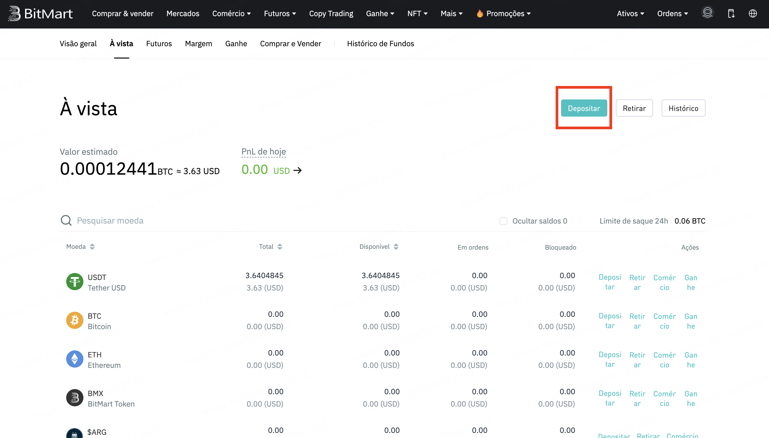
Task: Click Retirar in the USDT row
Action: (x=637, y=282)
